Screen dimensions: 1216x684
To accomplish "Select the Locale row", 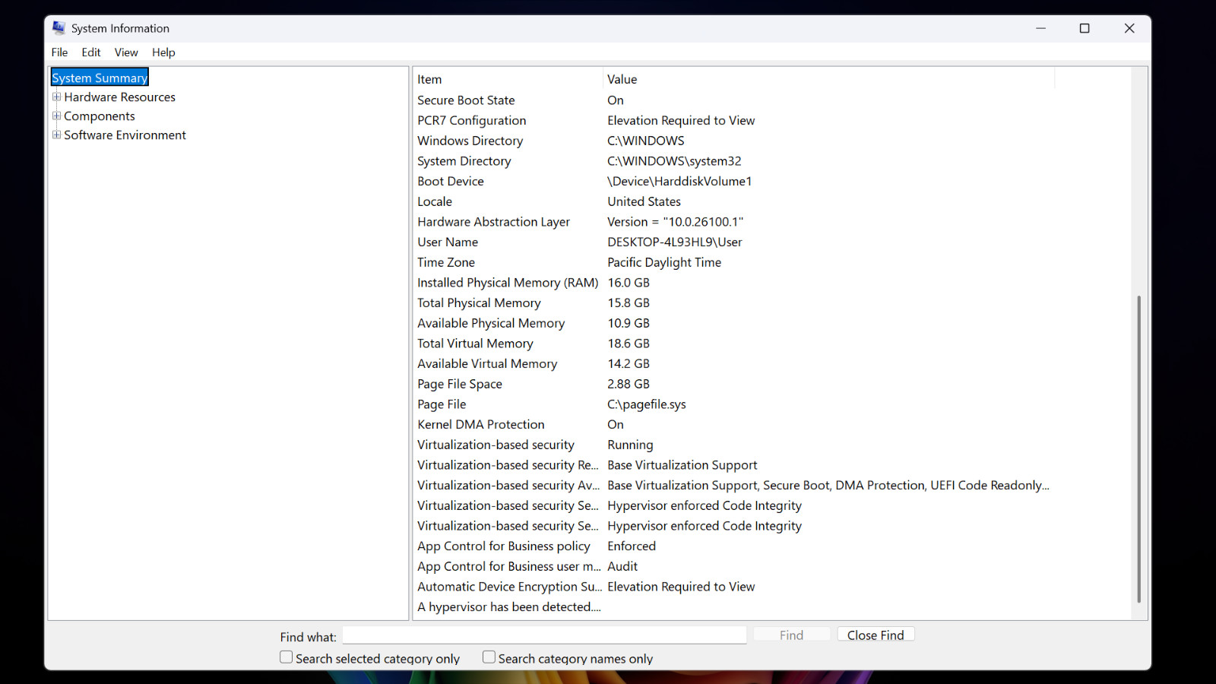I will pos(733,201).
